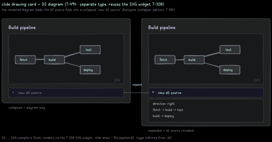Click the SVG badge in right diagram

[x=257, y=80]
